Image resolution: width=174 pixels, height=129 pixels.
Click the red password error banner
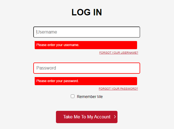(x=86, y=81)
